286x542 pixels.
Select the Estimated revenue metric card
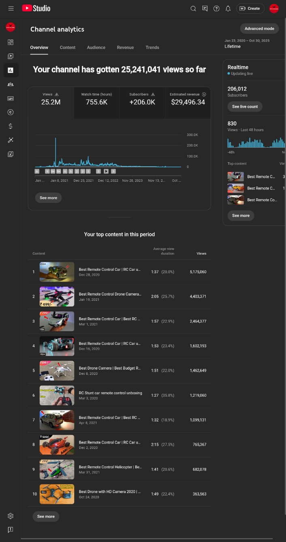point(188,99)
